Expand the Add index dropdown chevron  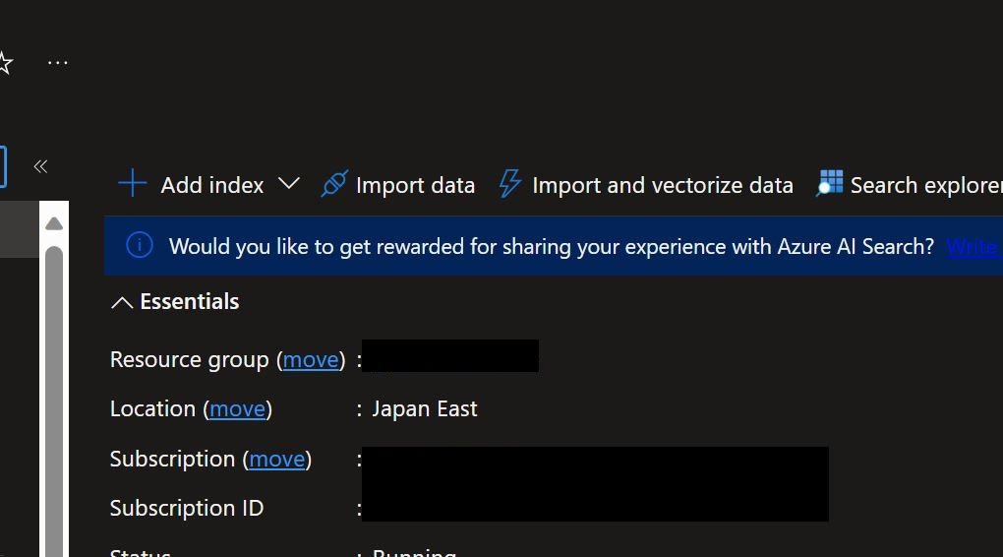(x=289, y=184)
